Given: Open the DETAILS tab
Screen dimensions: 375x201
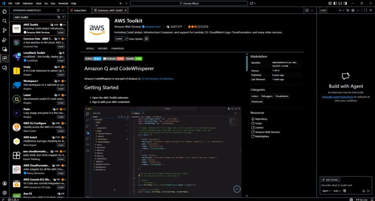Looking at the screenshot, I should click(90, 49).
